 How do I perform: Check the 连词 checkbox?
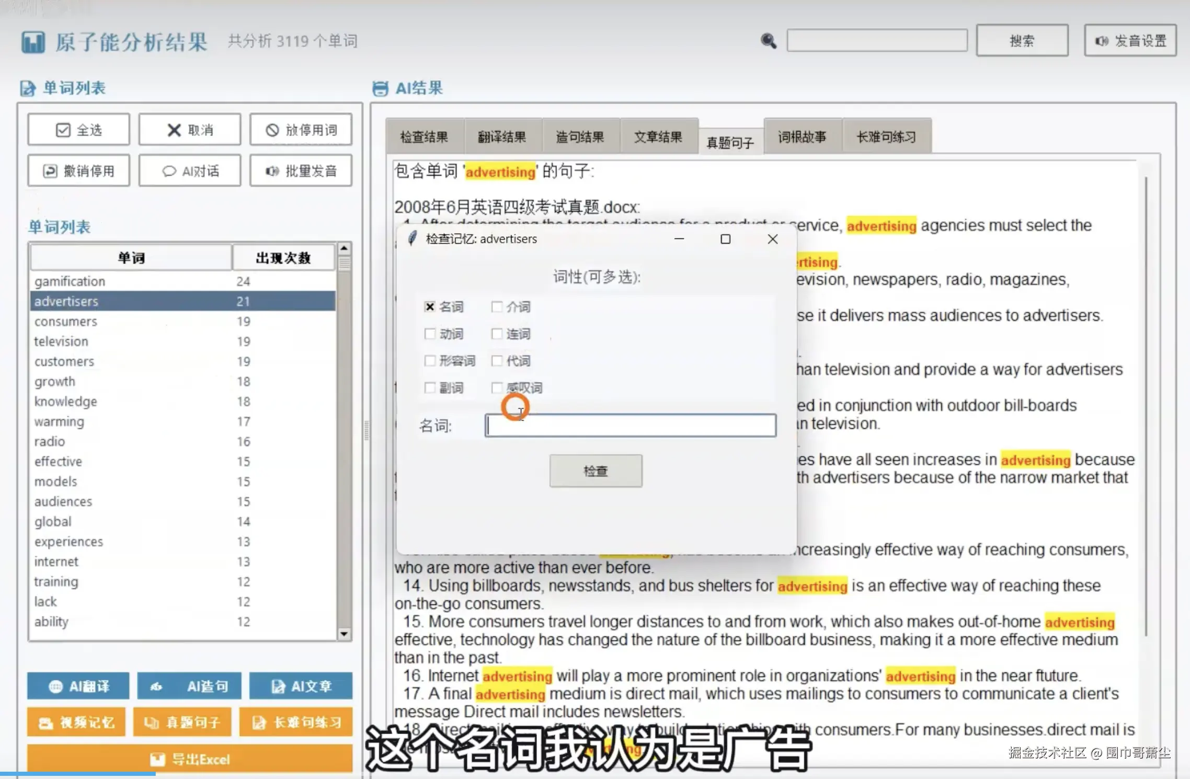(x=497, y=334)
